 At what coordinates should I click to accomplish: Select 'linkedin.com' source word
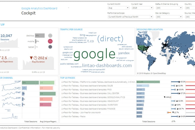[x=92, y=33]
